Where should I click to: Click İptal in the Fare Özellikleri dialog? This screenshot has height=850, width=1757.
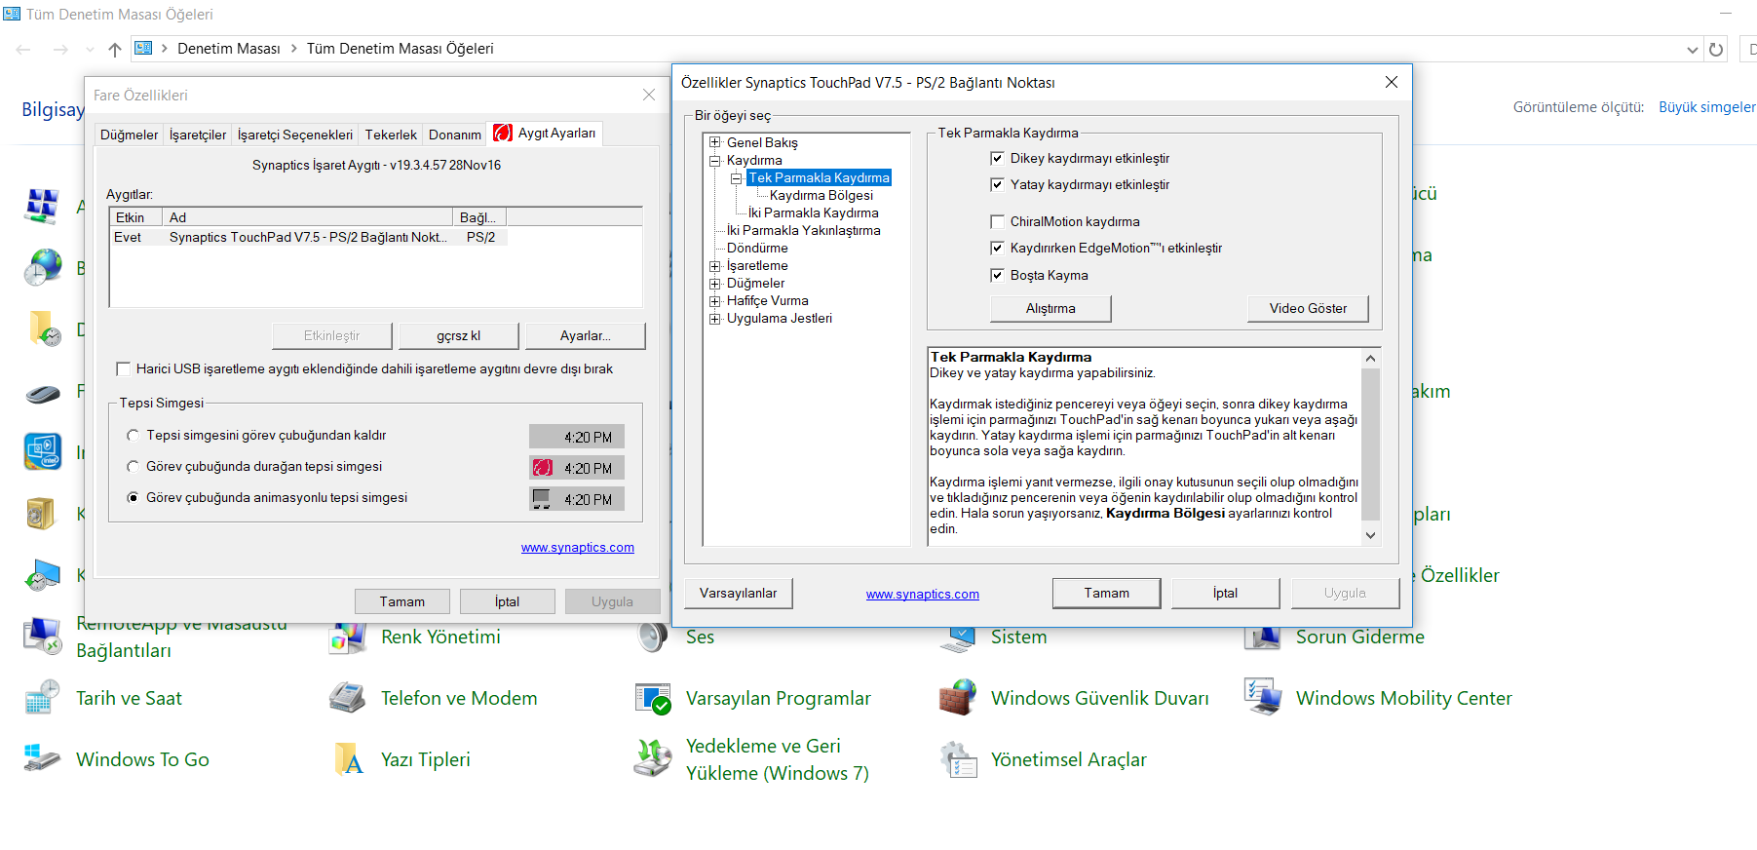pyautogui.click(x=507, y=601)
